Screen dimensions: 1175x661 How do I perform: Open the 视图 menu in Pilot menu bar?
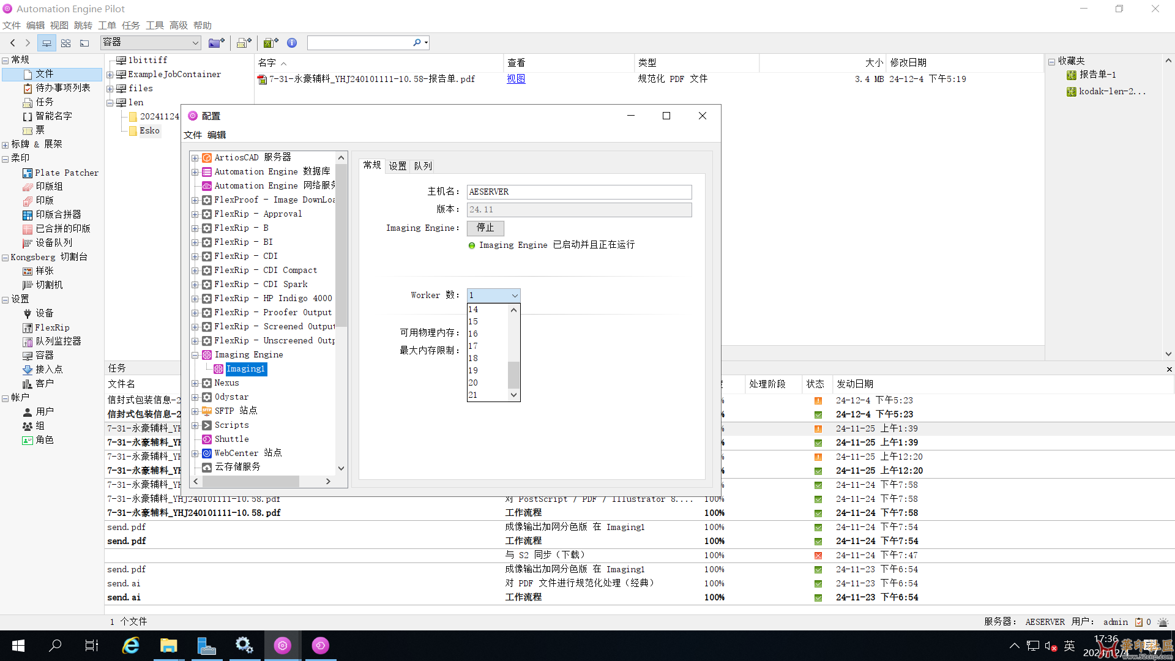[x=59, y=25]
